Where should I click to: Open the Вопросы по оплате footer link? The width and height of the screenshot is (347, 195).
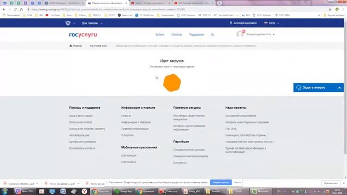(81, 122)
